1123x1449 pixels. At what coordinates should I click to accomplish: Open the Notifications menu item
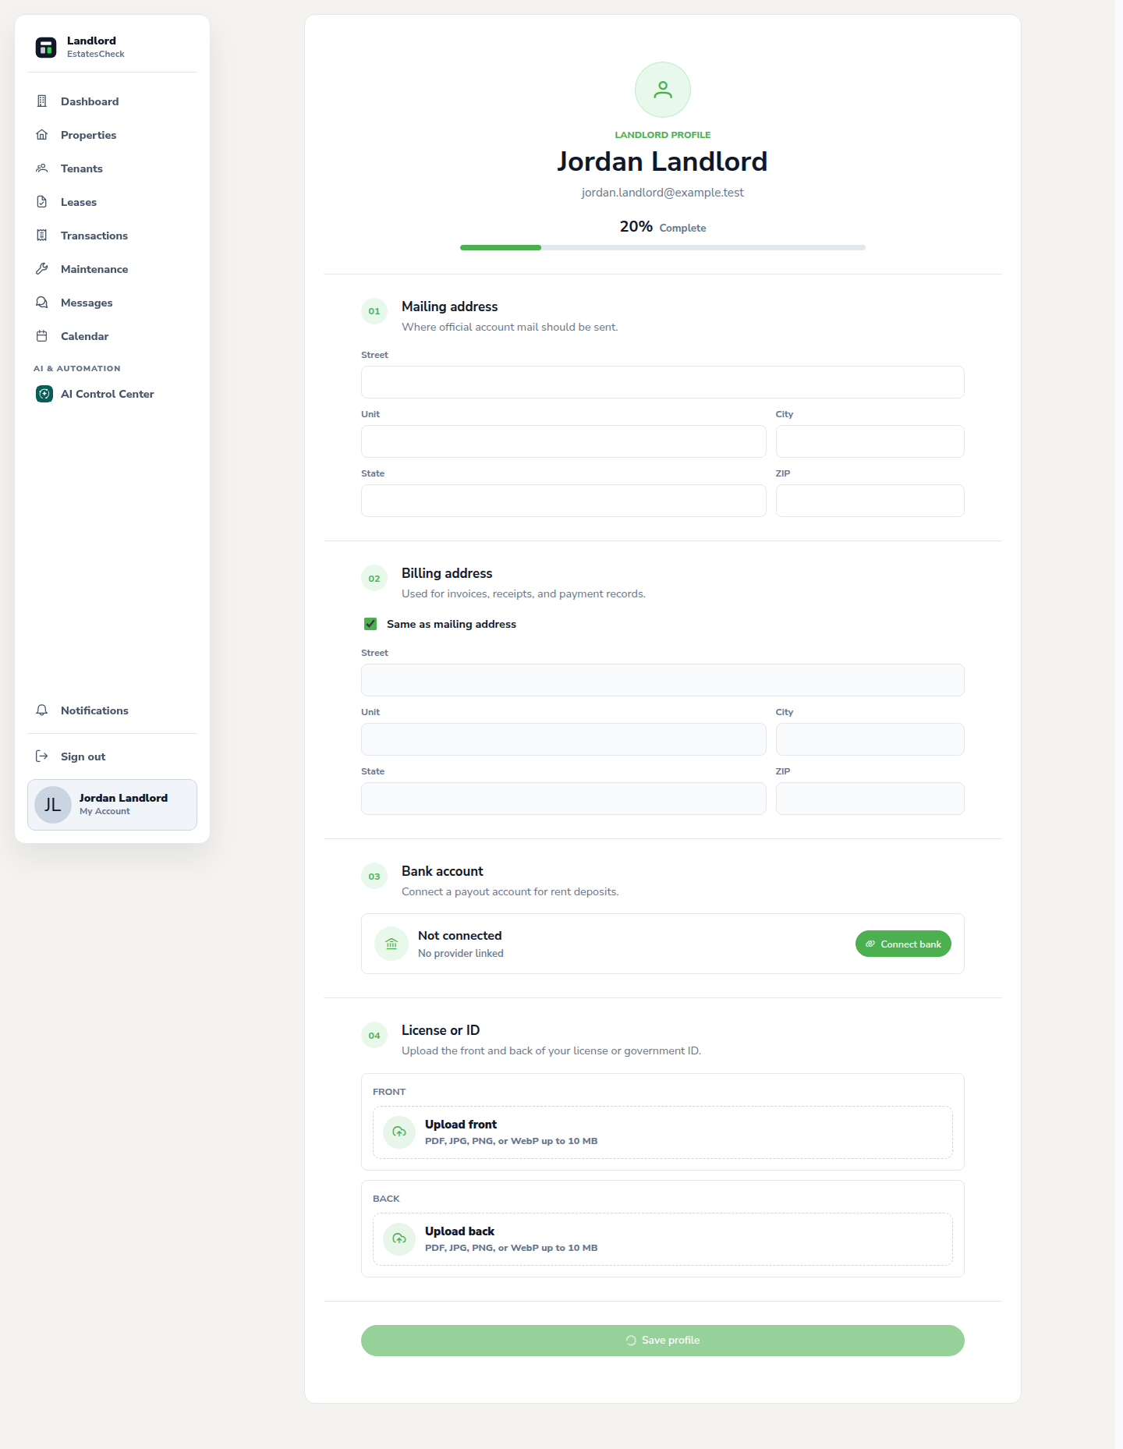pos(112,710)
